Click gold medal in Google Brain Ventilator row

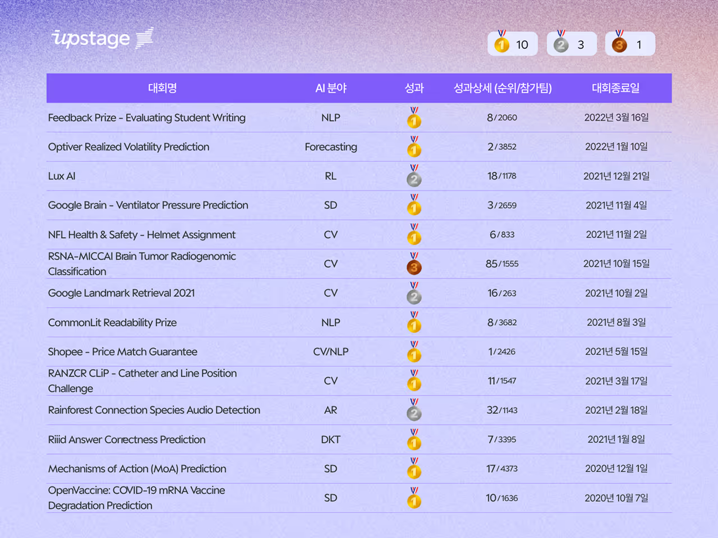click(414, 205)
